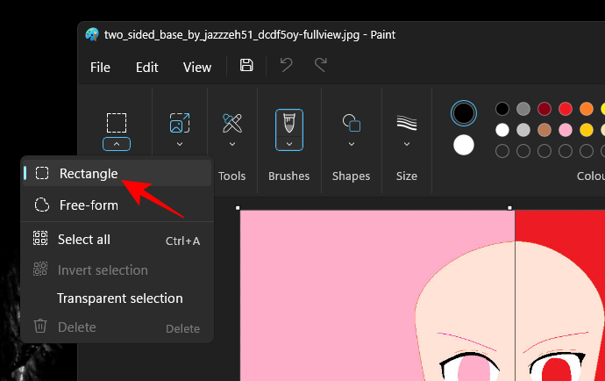Choose the Free-form selection mode
Image resolution: width=605 pixels, height=381 pixels.
[88, 205]
